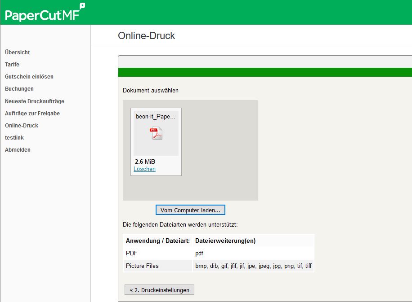
Task: Click the green progress bar
Action: (x=264, y=72)
